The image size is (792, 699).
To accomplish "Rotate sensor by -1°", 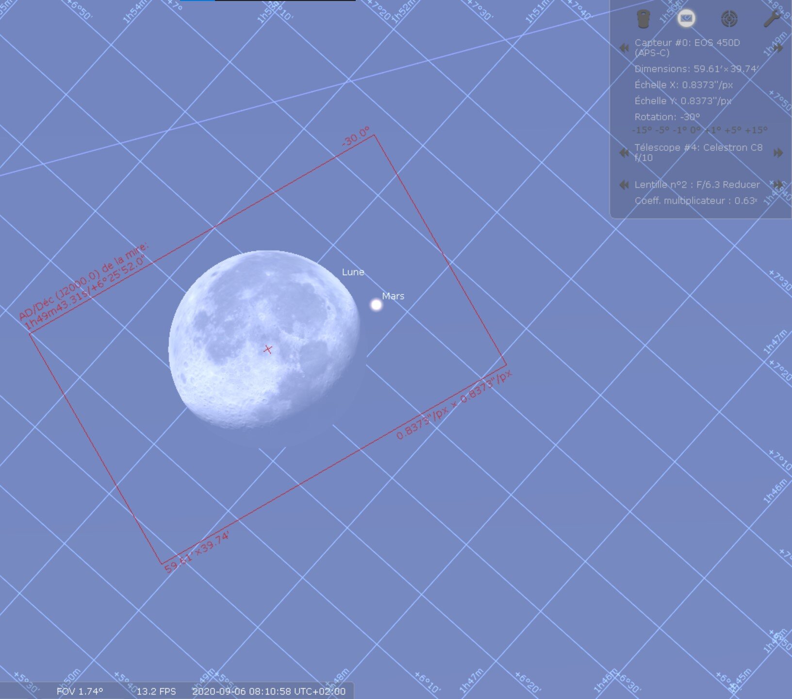I will point(680,130).
